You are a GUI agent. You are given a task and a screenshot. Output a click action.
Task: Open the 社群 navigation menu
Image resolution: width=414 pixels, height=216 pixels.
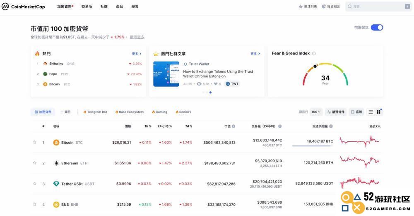pos(104,7)
